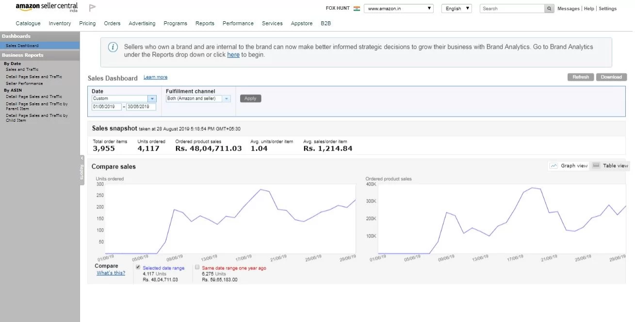The width and height of the screenshot is (635, 322).
Task: Click the flag icon beside the logo
Action: point(93,8)
